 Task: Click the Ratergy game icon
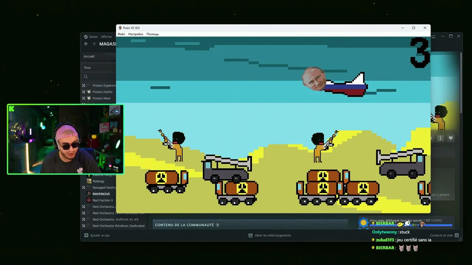pyautogui.click(x=89, y=181)
